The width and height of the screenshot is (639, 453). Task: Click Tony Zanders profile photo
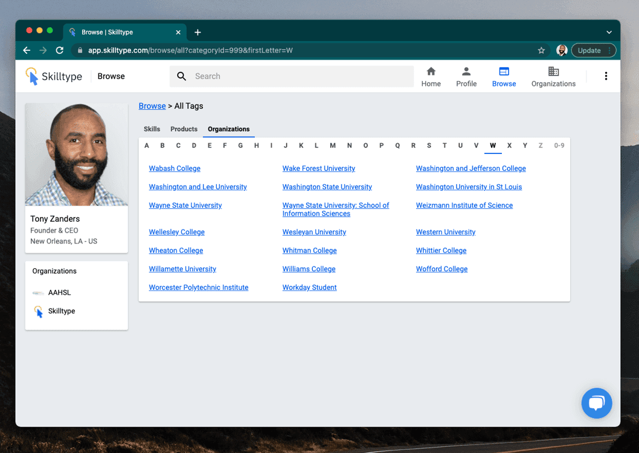click(x=77, y=155)
